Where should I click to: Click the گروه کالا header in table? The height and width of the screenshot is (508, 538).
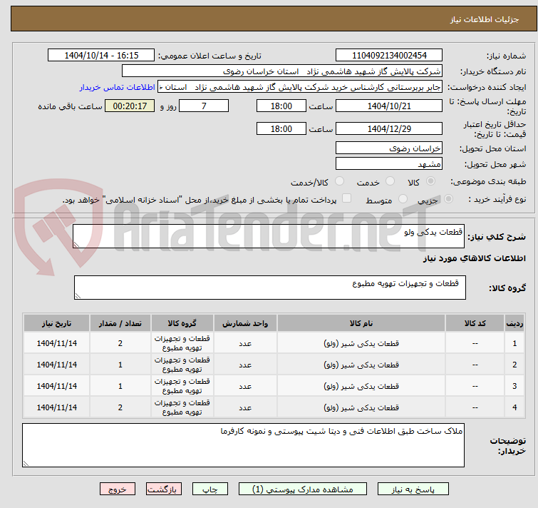point(182,323)
